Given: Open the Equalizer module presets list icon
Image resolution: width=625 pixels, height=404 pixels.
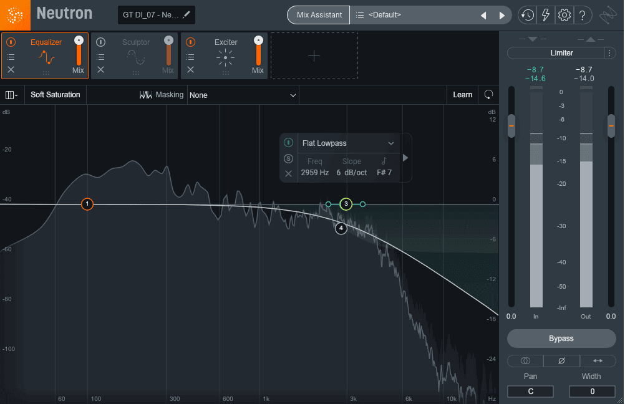Looking at the screenshot, I should 11,57.
